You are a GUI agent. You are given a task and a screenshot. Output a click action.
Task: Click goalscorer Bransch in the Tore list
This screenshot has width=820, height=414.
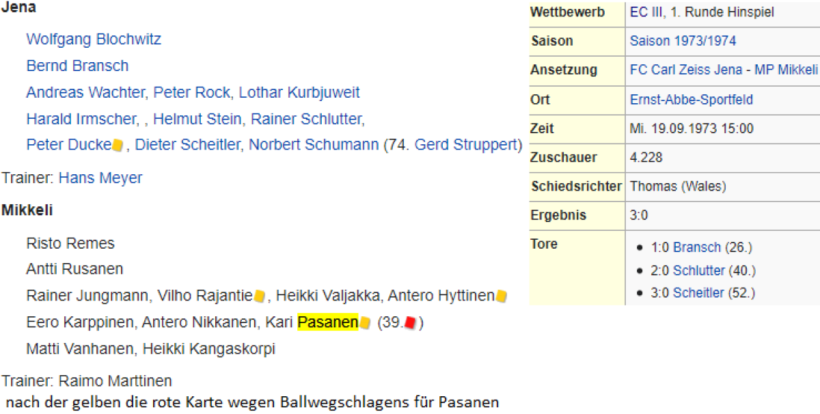(x=696, y=247)
